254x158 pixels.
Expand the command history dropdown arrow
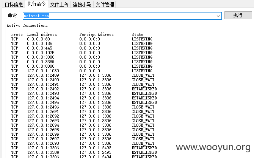tap(218, 16)
